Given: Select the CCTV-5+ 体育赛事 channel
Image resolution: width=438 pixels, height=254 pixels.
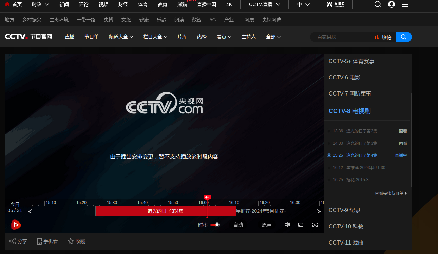Looking at the screenshot, I should point(352,61).
